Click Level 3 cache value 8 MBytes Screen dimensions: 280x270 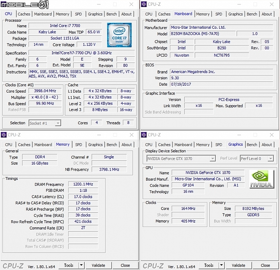coord(100,110)
